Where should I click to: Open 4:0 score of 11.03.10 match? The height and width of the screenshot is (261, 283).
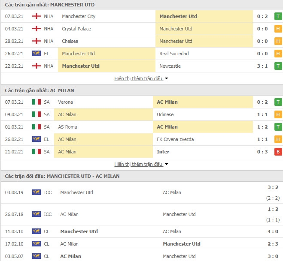coord(273,231)
